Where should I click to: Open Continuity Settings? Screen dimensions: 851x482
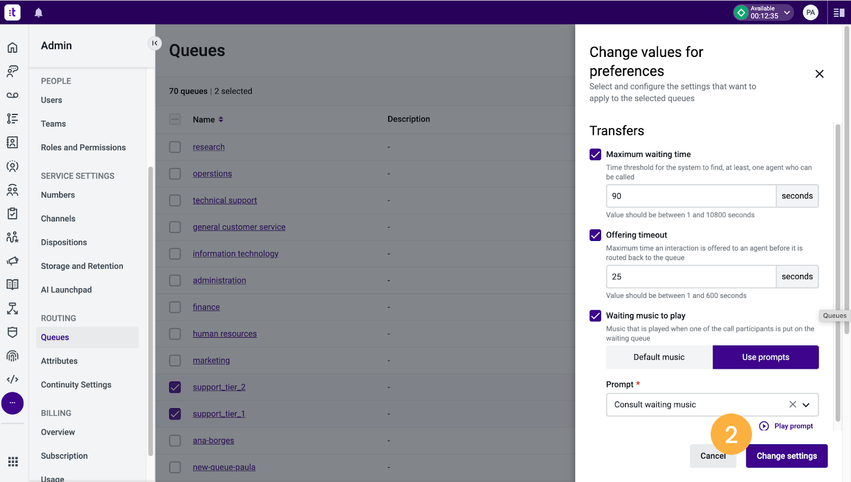(76, 385)
